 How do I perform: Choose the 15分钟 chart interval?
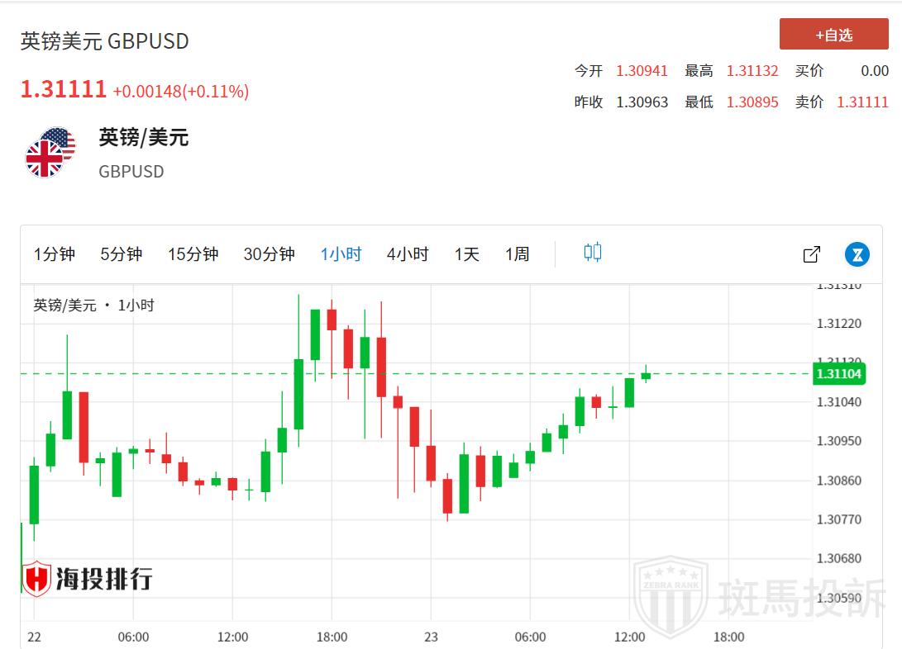click(193, 254)
